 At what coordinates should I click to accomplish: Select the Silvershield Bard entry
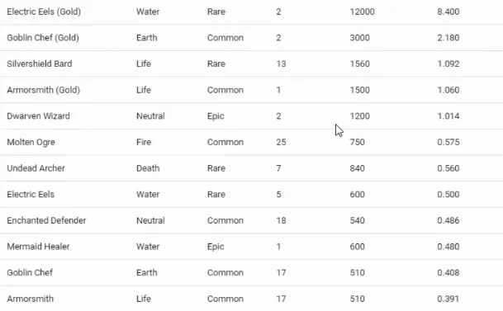(x=40, y=64)
